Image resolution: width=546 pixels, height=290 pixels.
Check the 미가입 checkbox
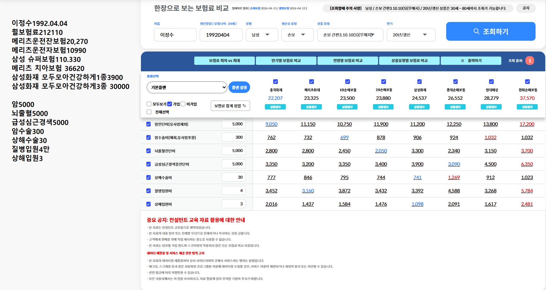[x=182, y=104]
